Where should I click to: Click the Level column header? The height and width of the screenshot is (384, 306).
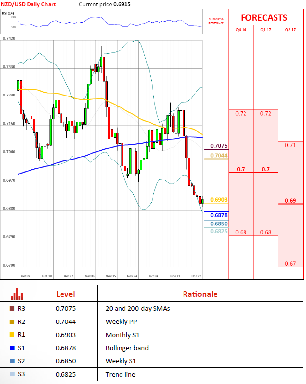65,294
